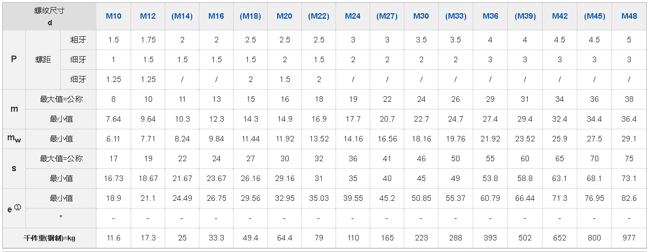Select the (M22) column header link

pos(318,17)
